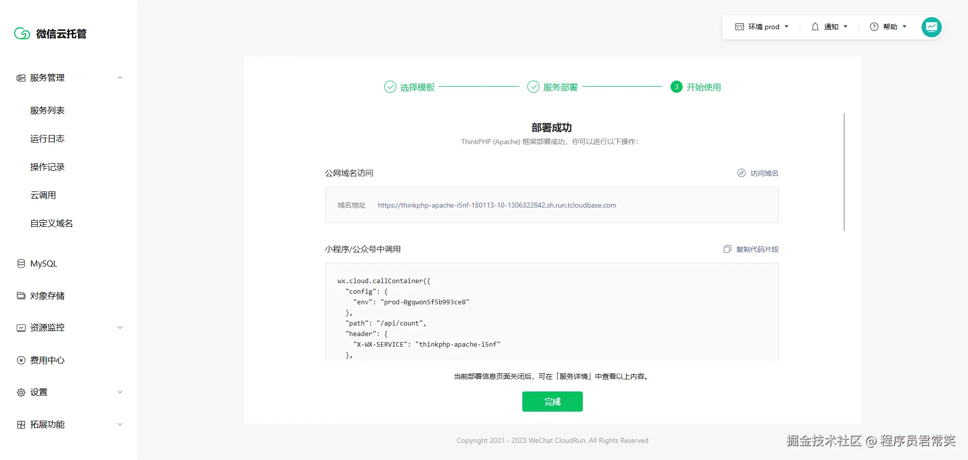Image resolution: width=968 pixels, height=460 pixels.
Task: Click the 微信云托管 title text
Action: pos(62,34)
